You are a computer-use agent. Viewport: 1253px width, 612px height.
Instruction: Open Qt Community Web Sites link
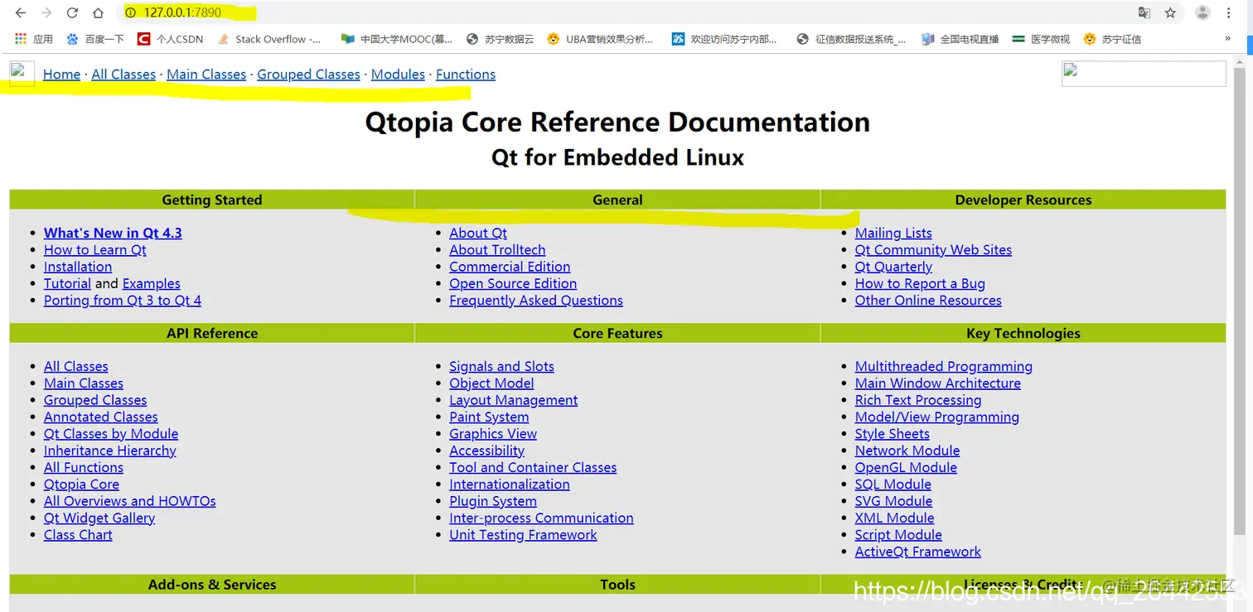933,250
